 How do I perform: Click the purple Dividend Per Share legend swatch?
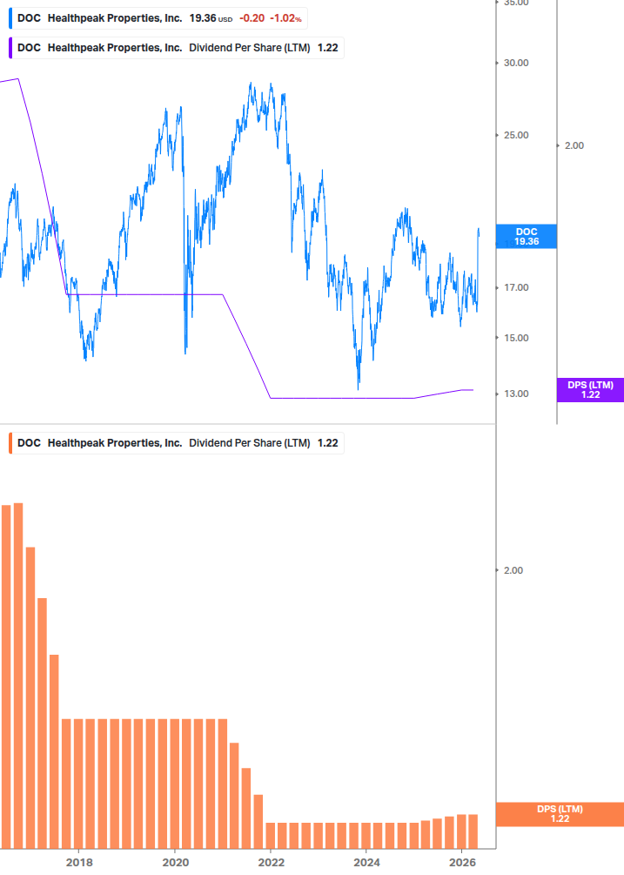10,48
